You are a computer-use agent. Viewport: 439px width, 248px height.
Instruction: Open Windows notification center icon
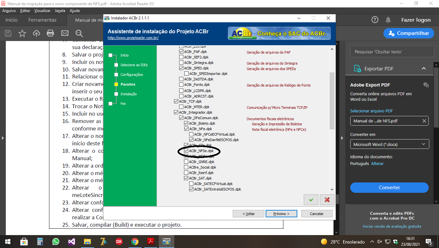tap(429, 242)
